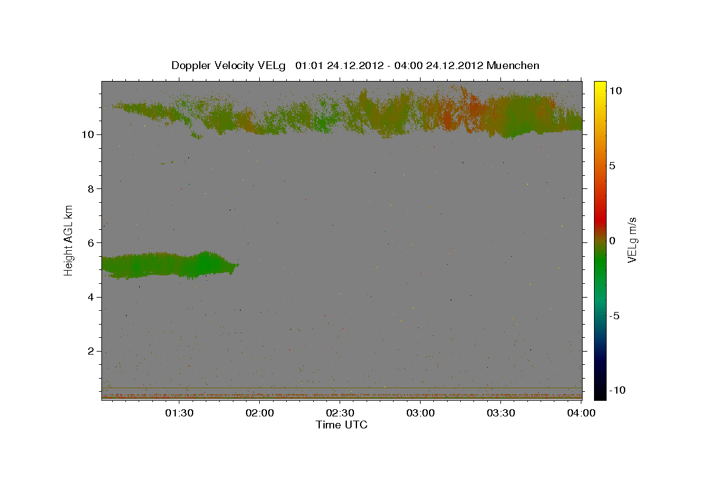Click the colorbar label "VELg m/s"
This screenshot has height=480, width=720.
632,241
